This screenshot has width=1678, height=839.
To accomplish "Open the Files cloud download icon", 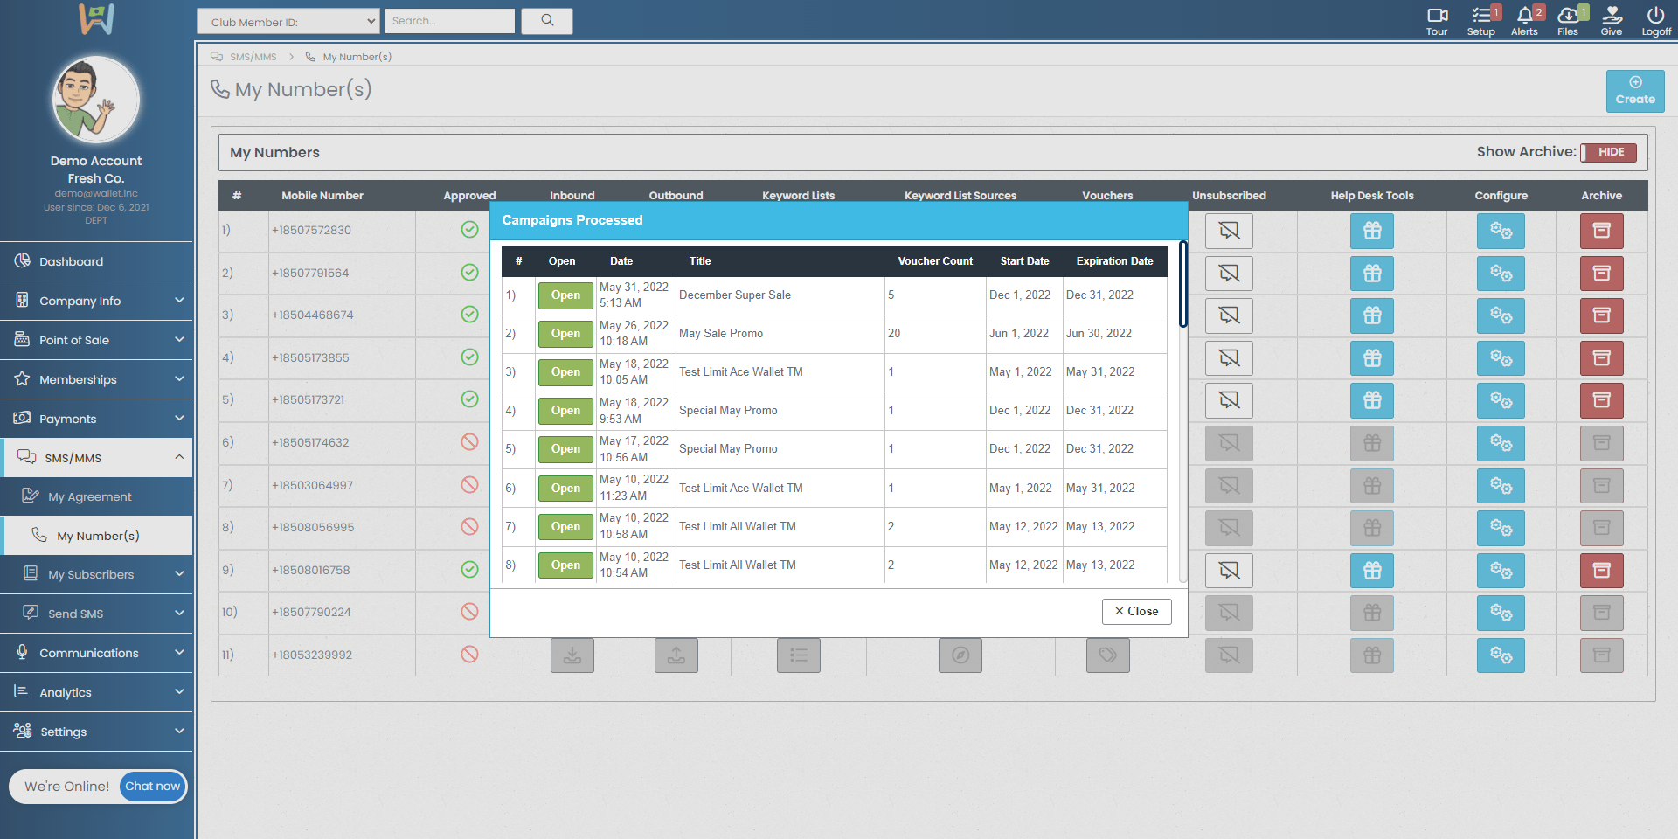I will click(1568, 16).
